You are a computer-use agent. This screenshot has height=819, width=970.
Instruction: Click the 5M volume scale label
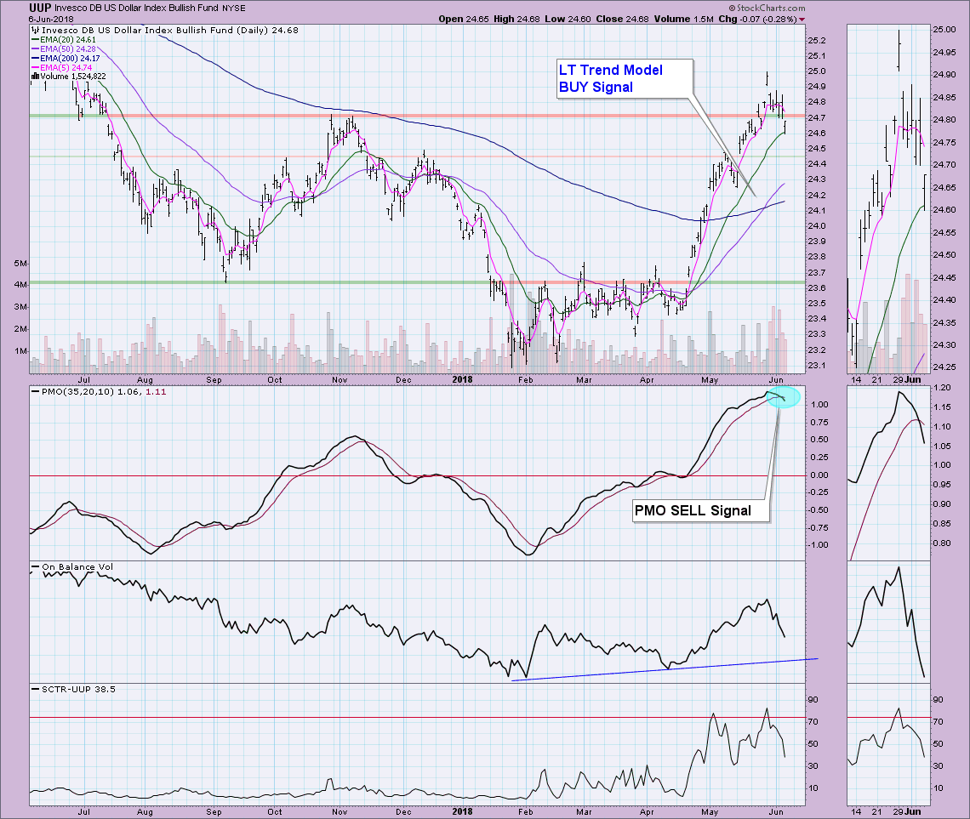(20, 264)
